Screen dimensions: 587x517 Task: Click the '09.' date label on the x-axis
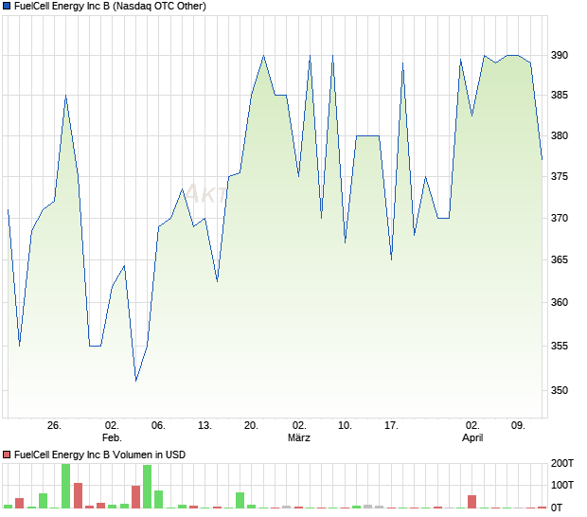tap(518, 426)
